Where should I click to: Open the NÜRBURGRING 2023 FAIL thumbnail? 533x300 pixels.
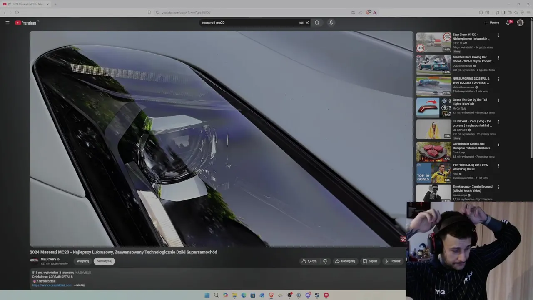(433, 86)
